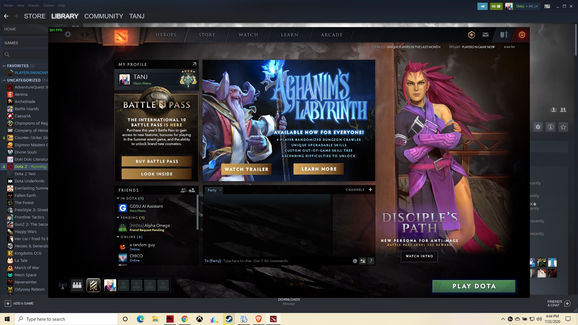Open Steam notifications counter showing 60
Screen dimensions: 578x325
(x=496, y=6)
